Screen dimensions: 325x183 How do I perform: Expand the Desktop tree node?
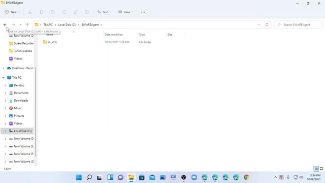coord(6,85)
